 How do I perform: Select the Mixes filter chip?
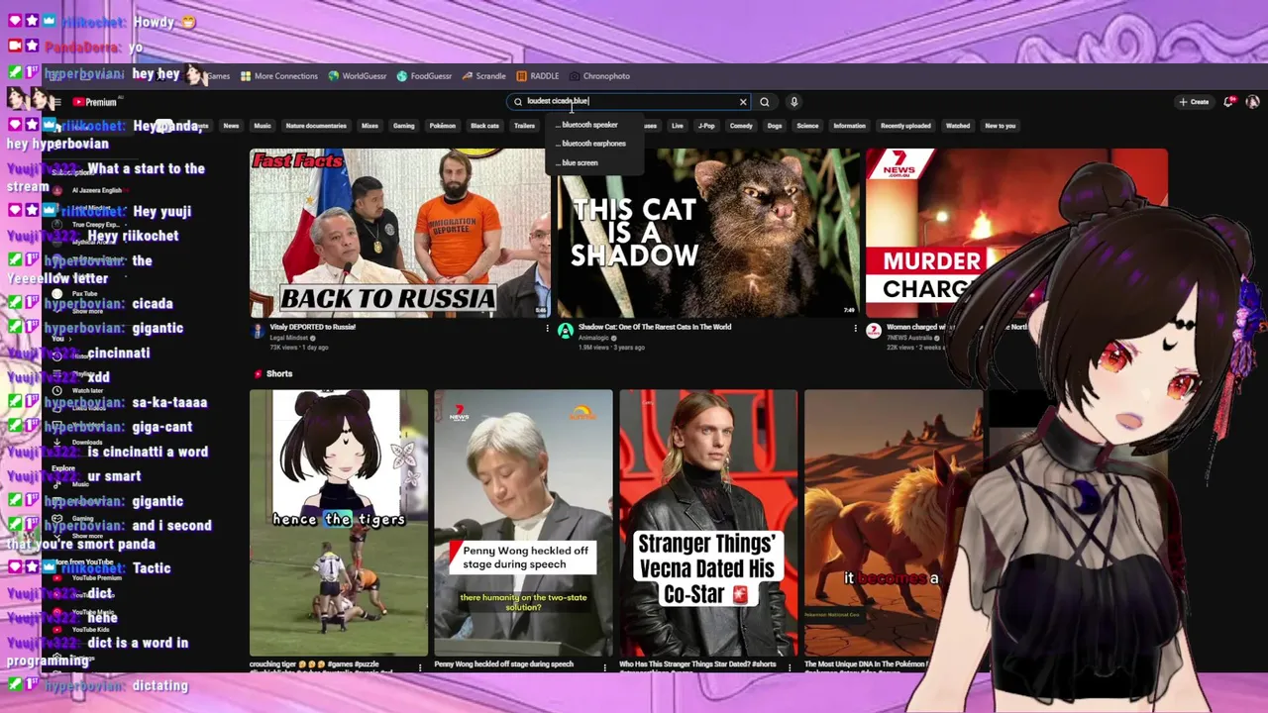tap(370, 126)
